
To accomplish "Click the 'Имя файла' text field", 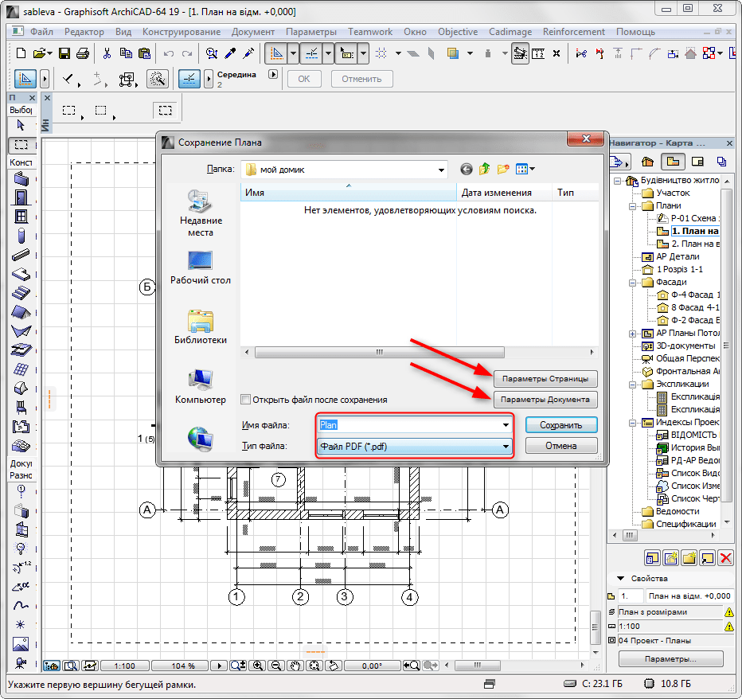I will [x=406, y=425].
